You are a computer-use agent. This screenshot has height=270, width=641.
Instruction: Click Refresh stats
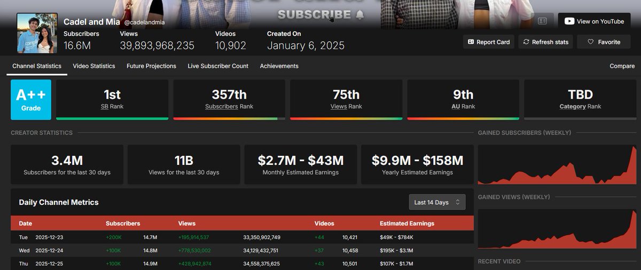pyautogui.click(x=546, y=42)
